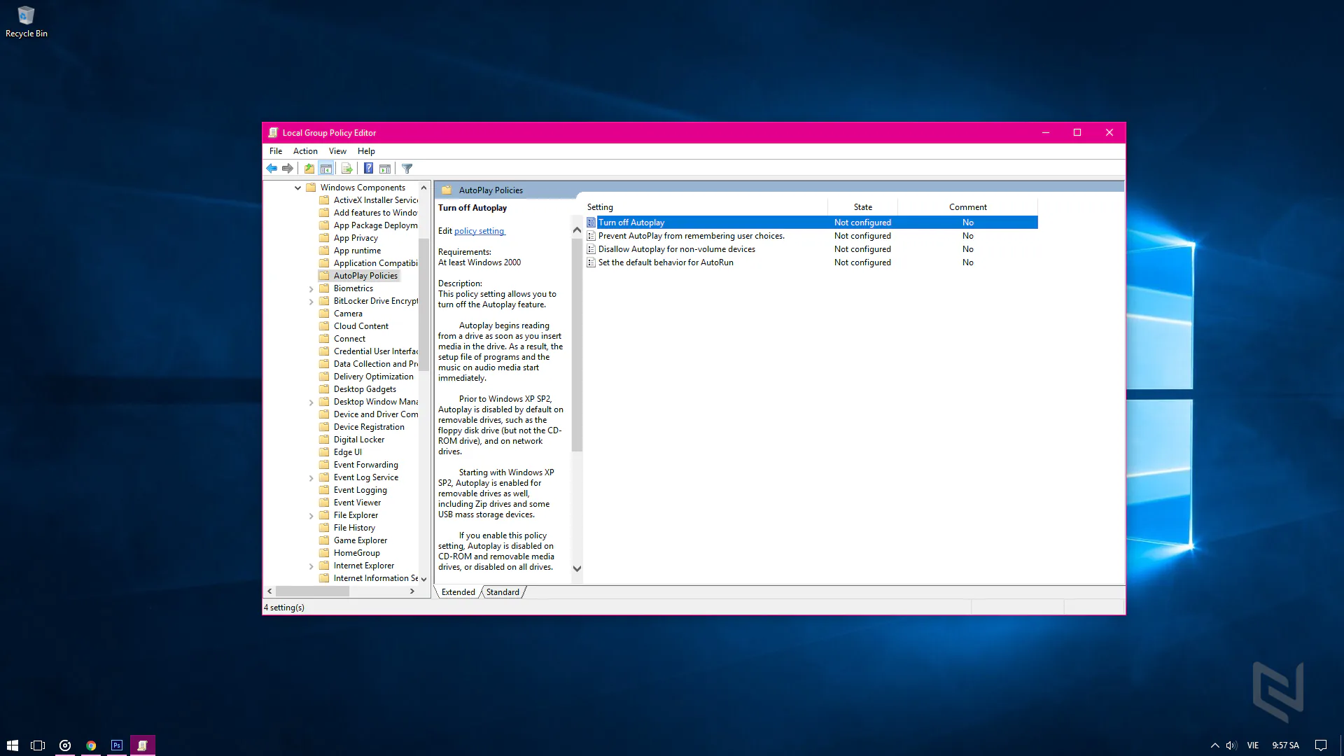The image size is (1344, 756).
Task: Click tree horizontal scrollbar right arrow
Action: coord(412,591)
